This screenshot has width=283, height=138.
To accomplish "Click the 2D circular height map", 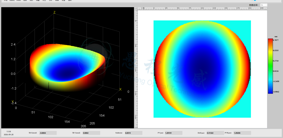I will point(202,69).
